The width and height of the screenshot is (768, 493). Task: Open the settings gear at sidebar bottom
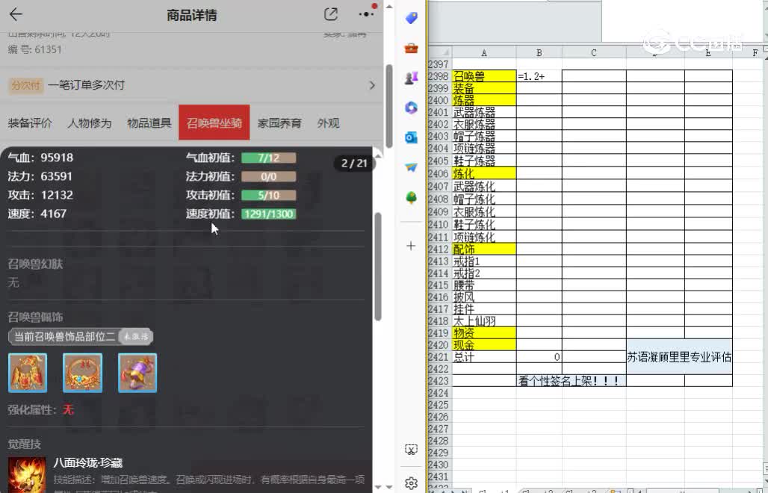411,483
